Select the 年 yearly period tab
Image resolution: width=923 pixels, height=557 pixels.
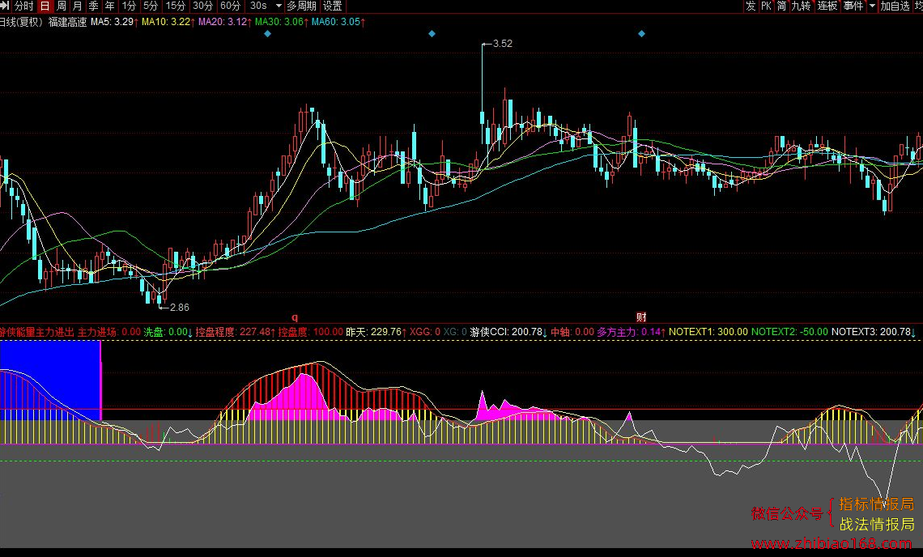coord(109,6)
